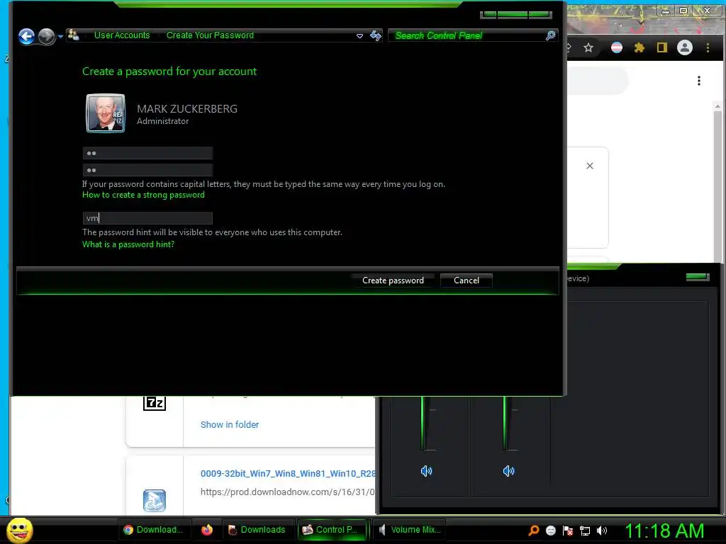Click the Chrome page scrollbar up arrow
The height and width of the screenshot is (544, 726).
717,106
